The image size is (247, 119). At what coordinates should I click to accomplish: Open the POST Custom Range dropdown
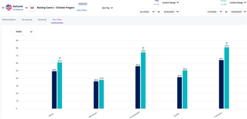pos(238,3)
